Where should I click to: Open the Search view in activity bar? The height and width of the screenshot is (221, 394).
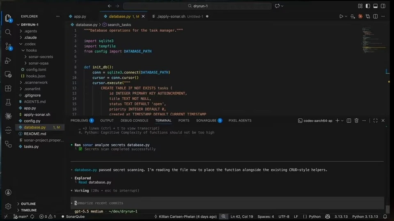click(x=8, y=32)
